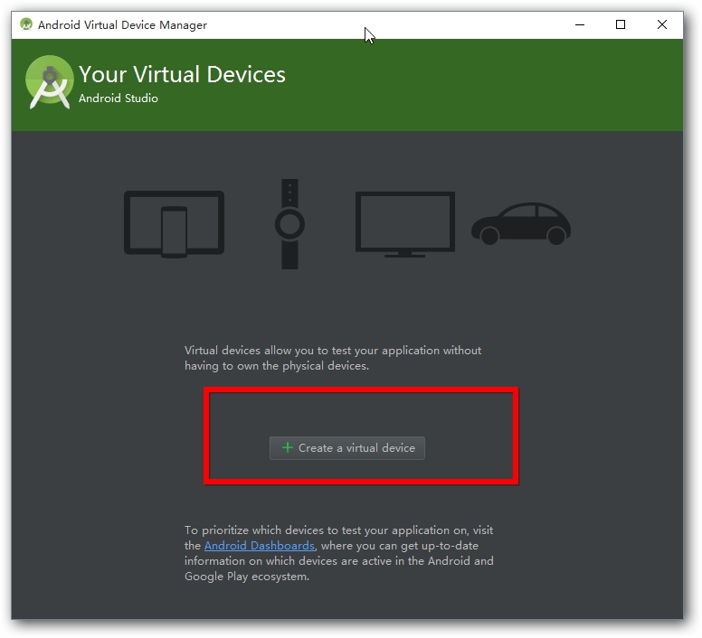This screenshot has height=638, width=702.
Task: Click the green plus icon on Create button
Action: (x=288, y=447)
